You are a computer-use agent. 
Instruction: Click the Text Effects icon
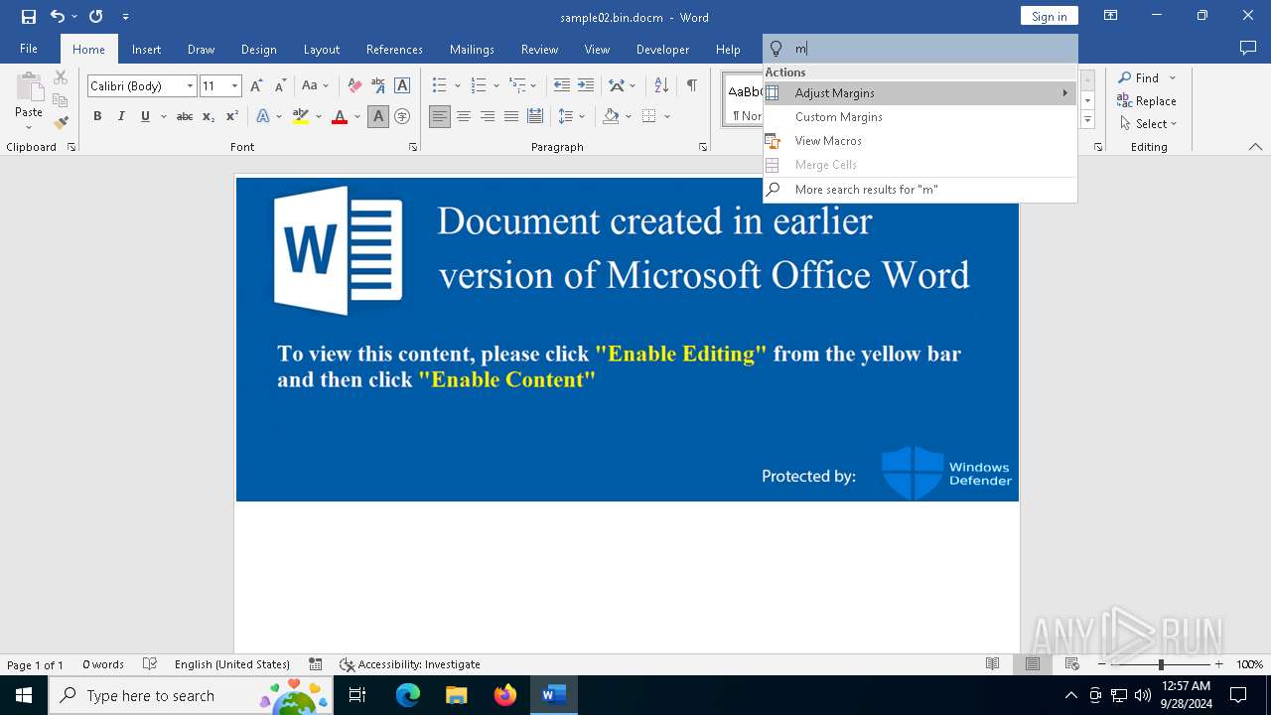click(263, 116)
